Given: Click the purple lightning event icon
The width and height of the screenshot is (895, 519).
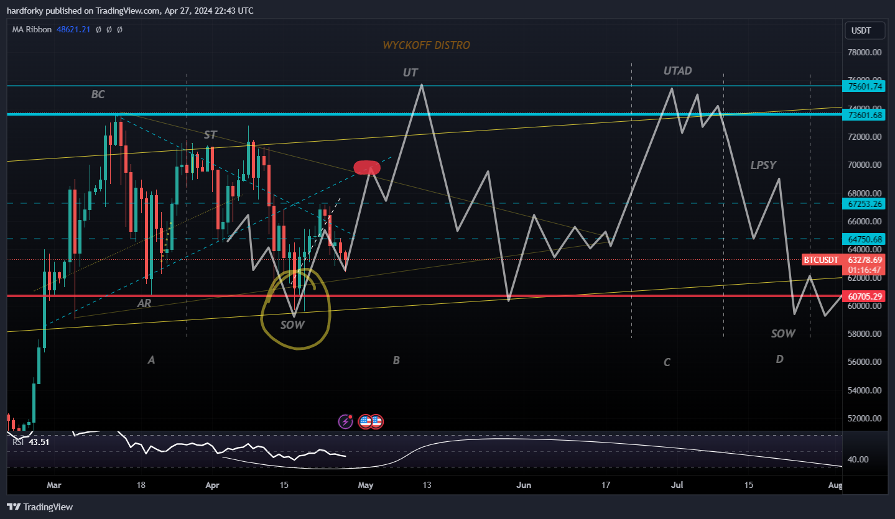Looking at the screenshot, I should click(345, 422).
